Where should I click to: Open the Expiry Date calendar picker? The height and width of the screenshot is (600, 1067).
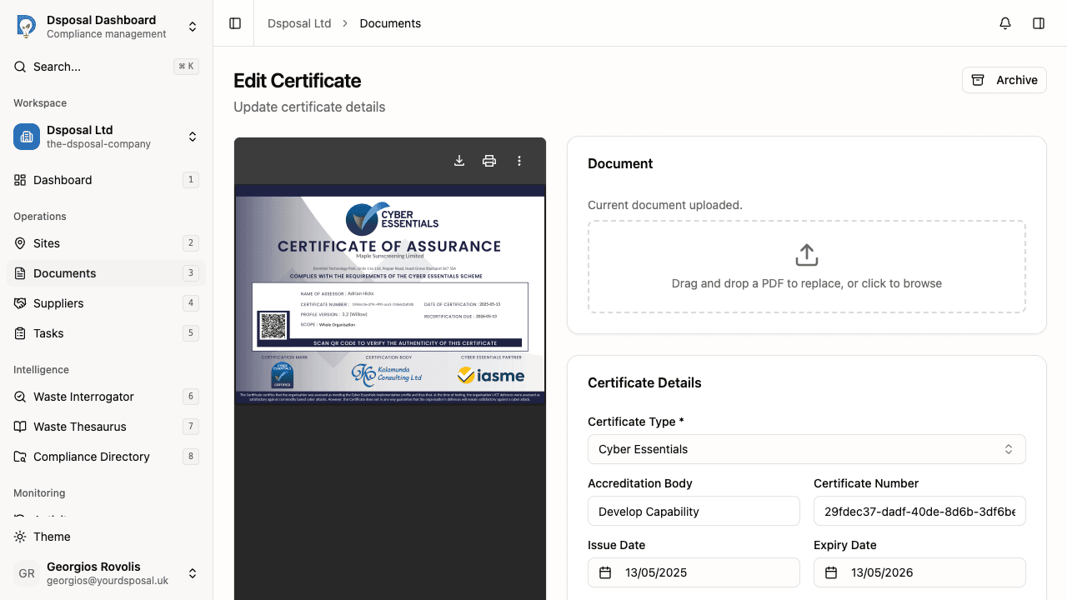tap(831, 572)
